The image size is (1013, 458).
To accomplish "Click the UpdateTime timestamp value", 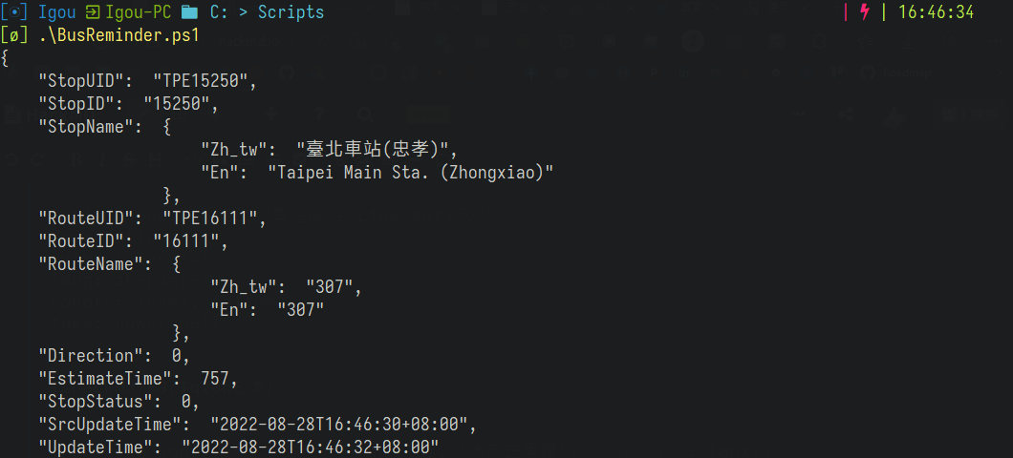I will click(x=310, y=448).
